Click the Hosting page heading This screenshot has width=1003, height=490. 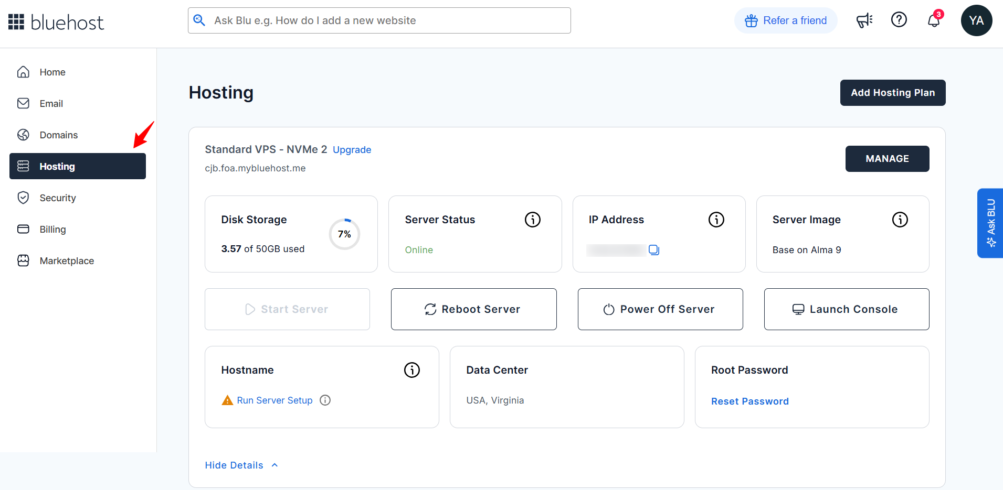(221, 93)
